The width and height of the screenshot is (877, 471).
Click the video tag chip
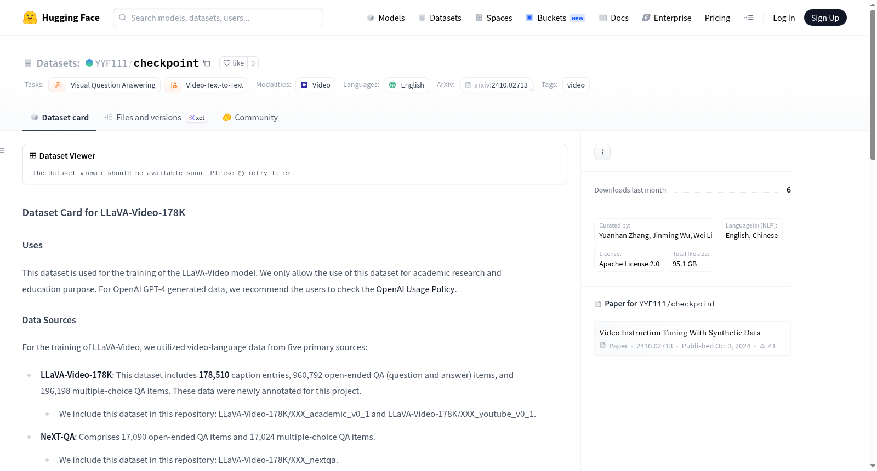coord(576,85)
